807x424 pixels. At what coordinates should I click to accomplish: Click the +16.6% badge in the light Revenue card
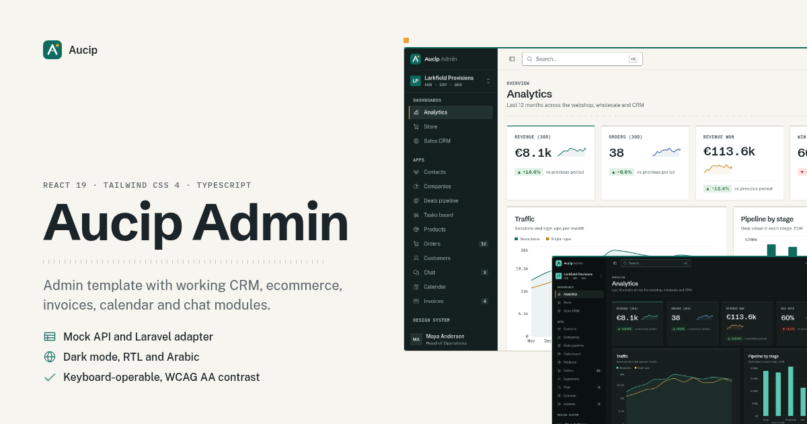pyautogui.click(x=529, y=172)
